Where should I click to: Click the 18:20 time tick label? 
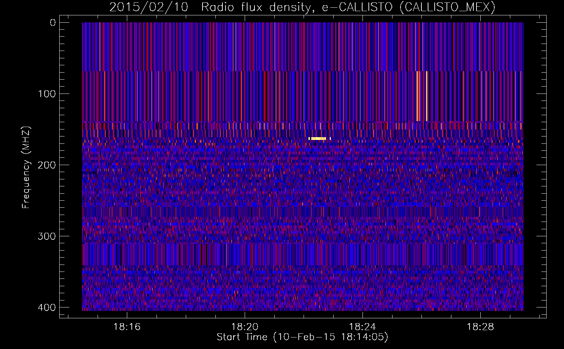tap(245, 327)
